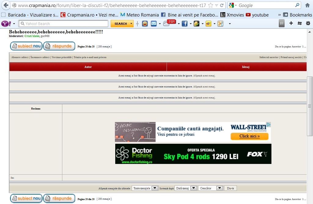Viewport: 313px width, 204px height.
Task: Open the Doctor Fishing Sky Pod banner
Action: pos(193,154)
